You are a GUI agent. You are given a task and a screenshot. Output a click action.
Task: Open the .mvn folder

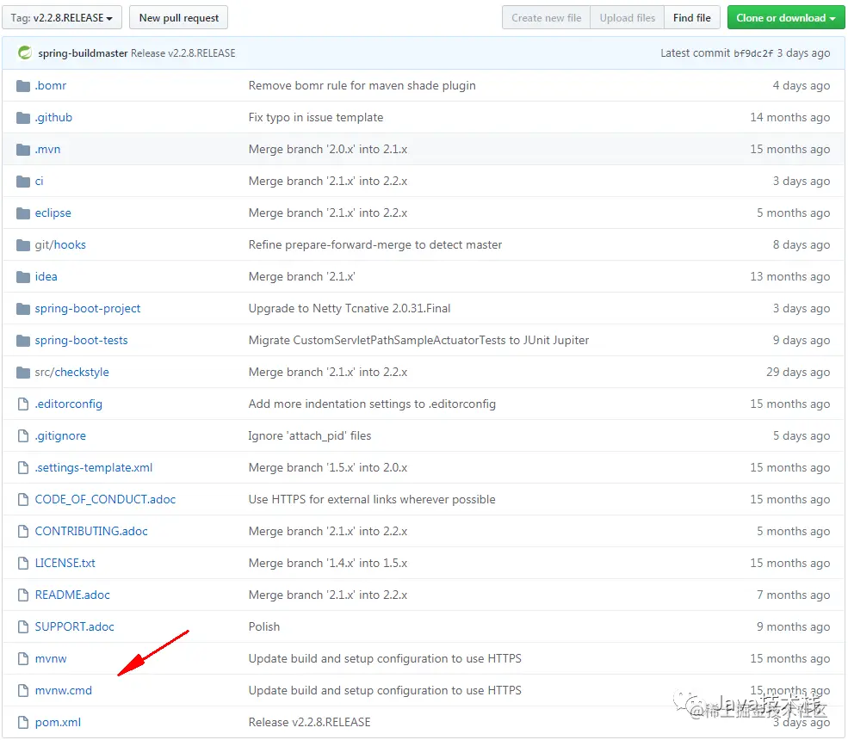click(47, 150)
